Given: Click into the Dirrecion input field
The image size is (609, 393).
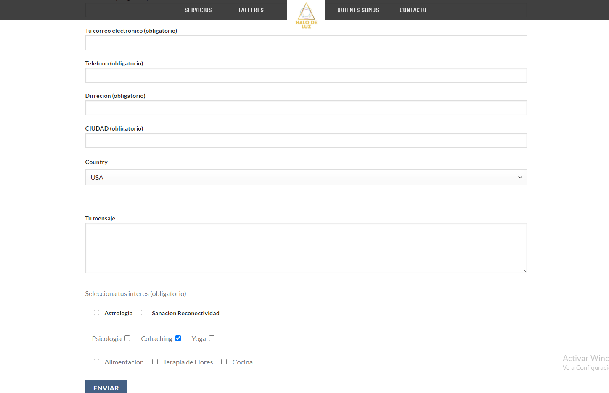Looking at the screenshot, I should (x=306, y=108).
